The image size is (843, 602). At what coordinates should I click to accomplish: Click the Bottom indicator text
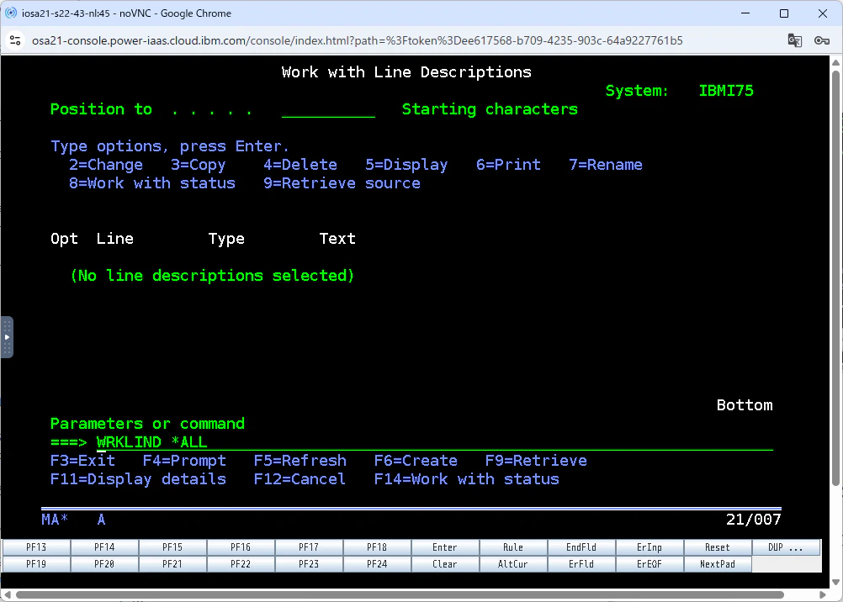click(745, 405)
